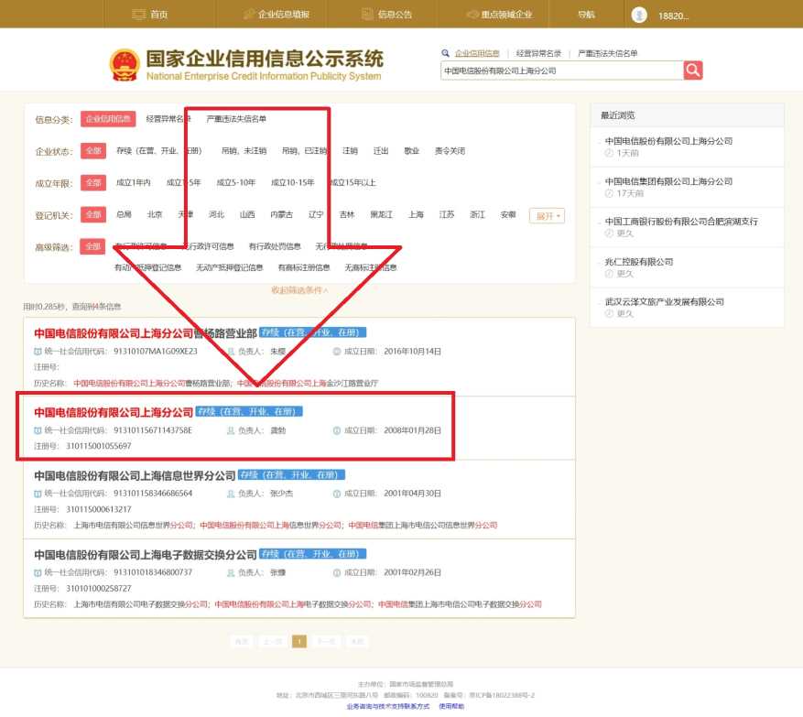803x717 pixels.
Task: Click the red search magnifier button
Action: coord(692,71)
